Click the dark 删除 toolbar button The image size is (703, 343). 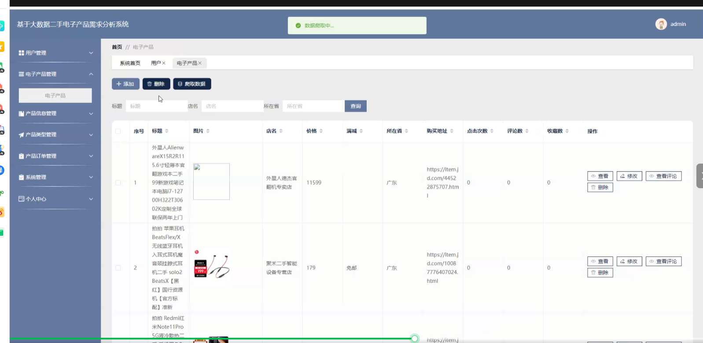pos(156,84)
